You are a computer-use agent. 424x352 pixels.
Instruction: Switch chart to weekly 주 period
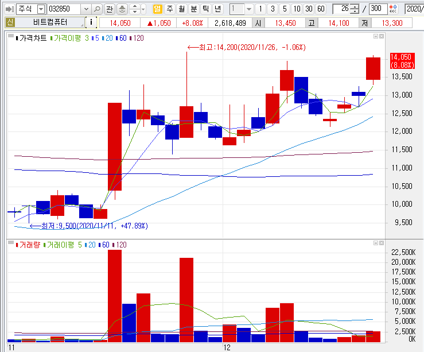click(170, 9)
